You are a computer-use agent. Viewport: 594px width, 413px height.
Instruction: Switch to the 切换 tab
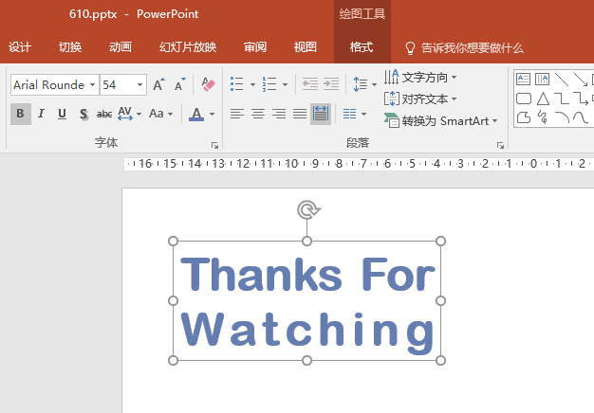click(x=70, y=47)
